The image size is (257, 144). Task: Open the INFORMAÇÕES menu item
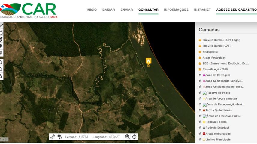[176, 10]
